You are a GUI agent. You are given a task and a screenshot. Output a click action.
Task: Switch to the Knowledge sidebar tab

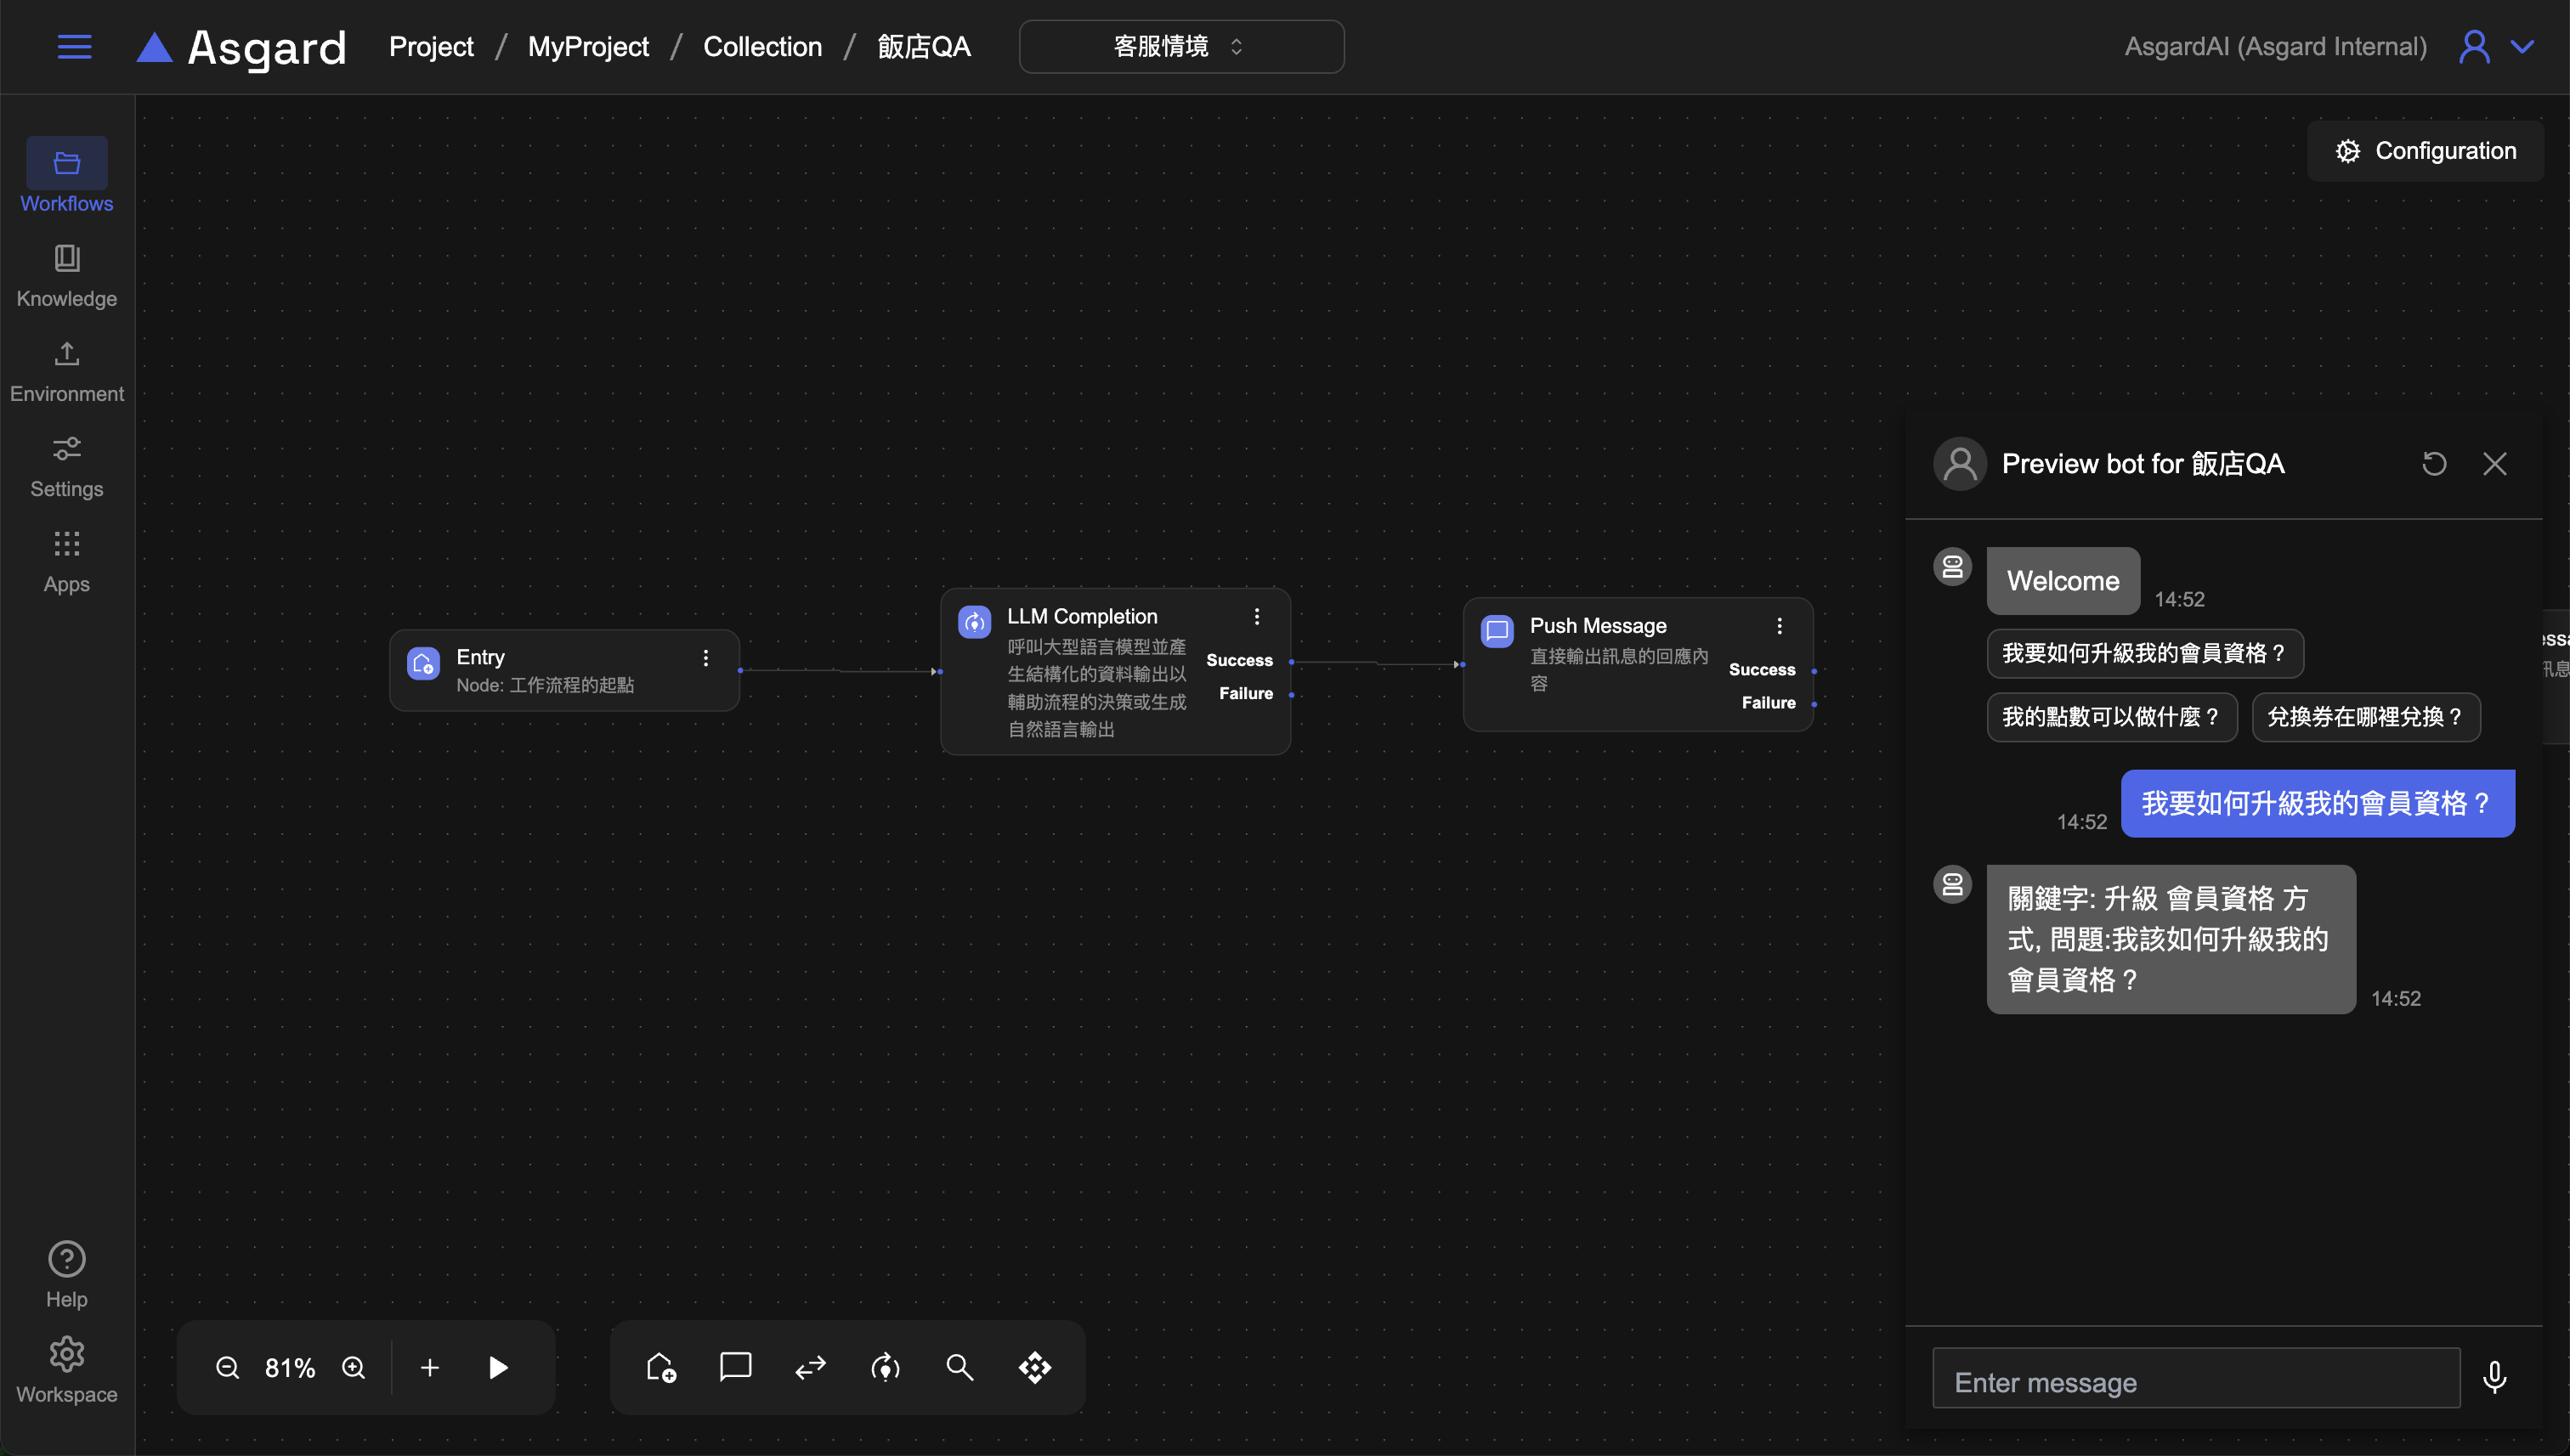click(x=67, y=275)
